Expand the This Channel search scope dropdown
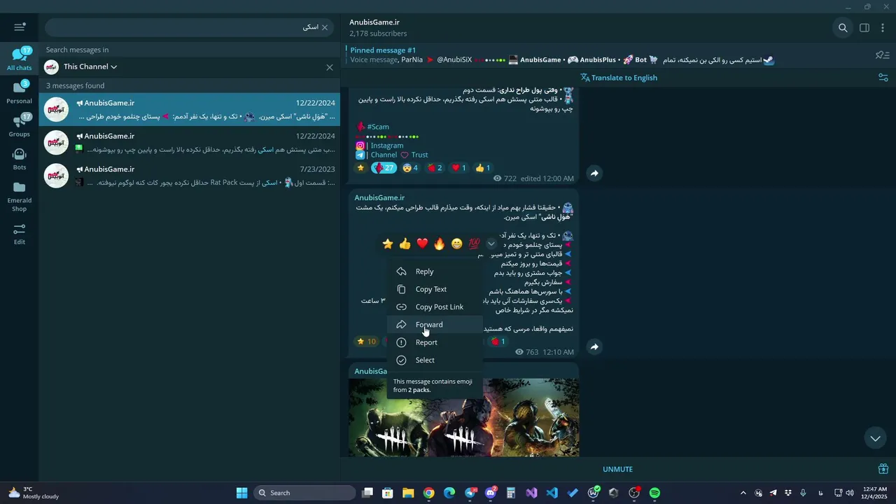The height and width of the screenshot is (504, 896). [x=90, y=66]
